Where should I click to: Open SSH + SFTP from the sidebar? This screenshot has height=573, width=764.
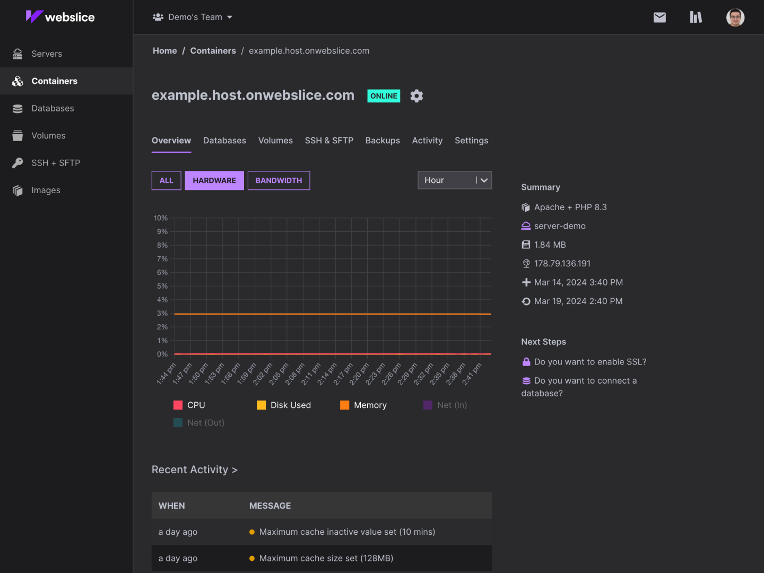coord(56,163)
